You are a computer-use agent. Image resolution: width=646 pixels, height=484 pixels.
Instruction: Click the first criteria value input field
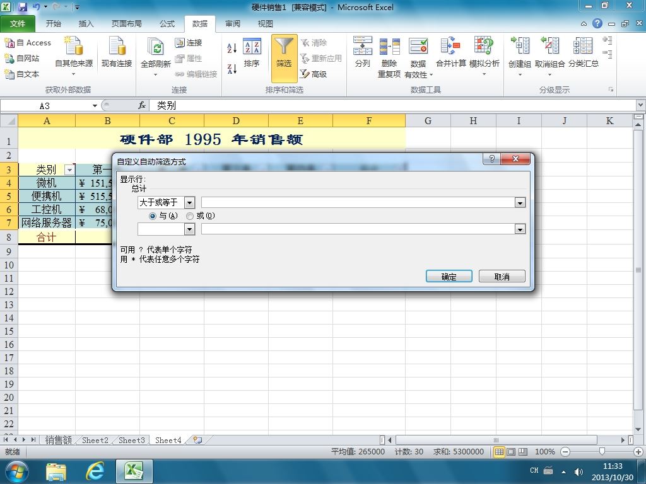click(358, 202)
